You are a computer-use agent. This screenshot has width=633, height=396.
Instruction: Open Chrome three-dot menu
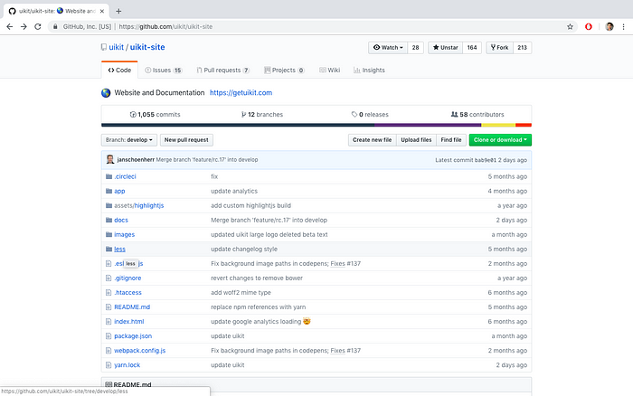pyautogui.click(x=623, y=26)
